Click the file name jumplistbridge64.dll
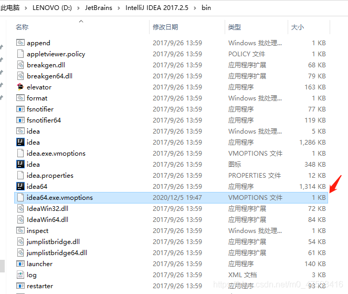 [57, 253]
